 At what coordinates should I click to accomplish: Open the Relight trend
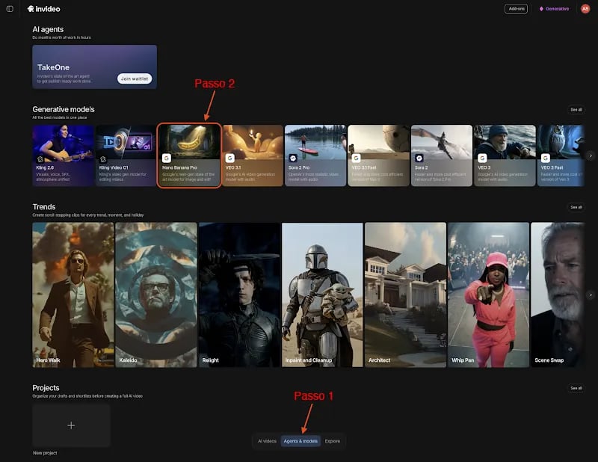[239, 295]
